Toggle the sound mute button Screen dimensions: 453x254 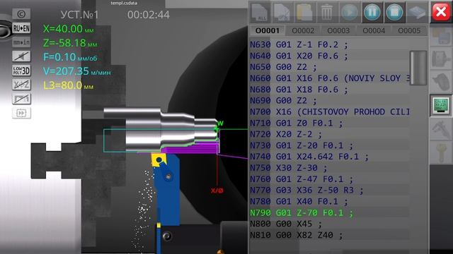(x=21, y=56)
